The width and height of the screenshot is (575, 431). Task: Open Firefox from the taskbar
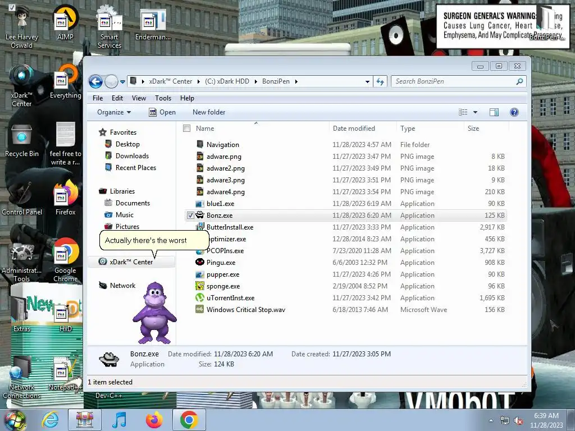154,420
